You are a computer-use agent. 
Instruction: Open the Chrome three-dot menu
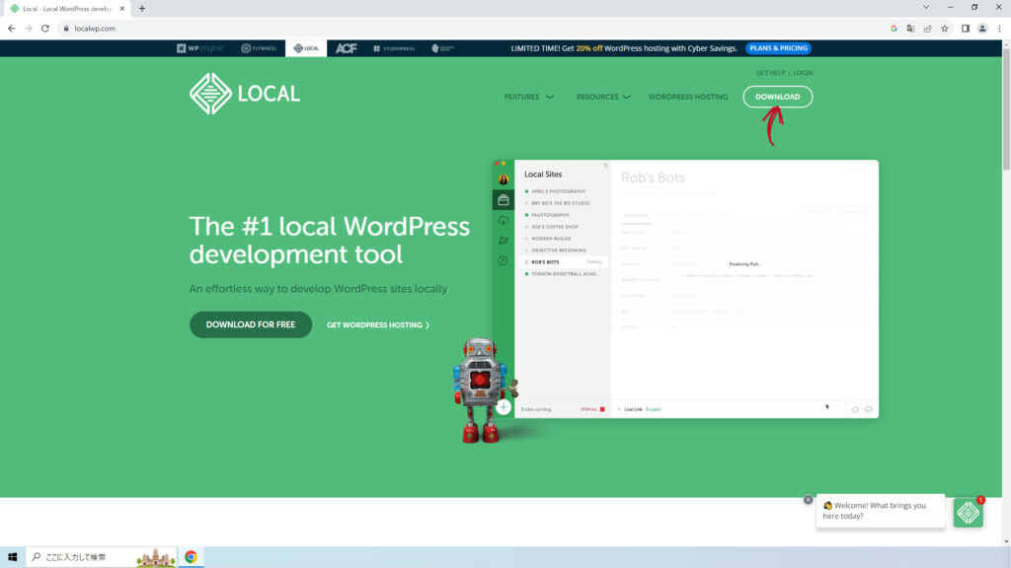pos(999,29)
